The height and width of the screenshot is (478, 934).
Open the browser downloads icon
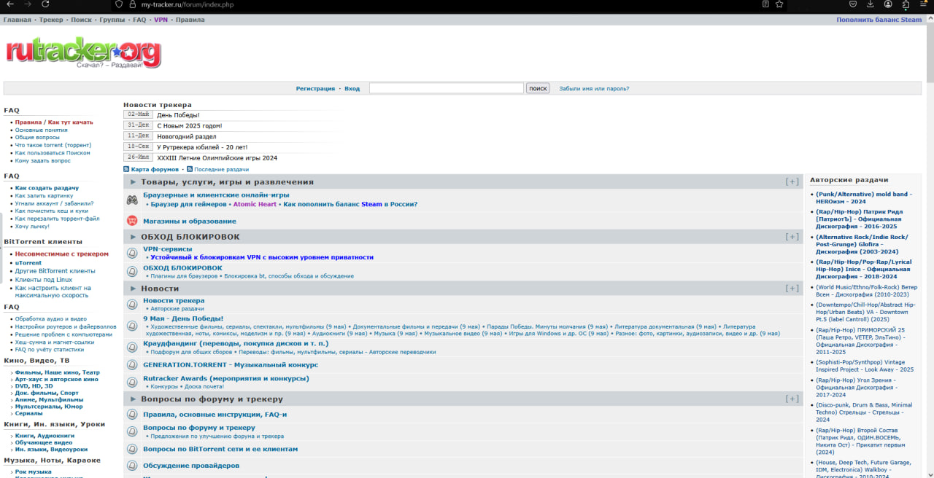870,4
